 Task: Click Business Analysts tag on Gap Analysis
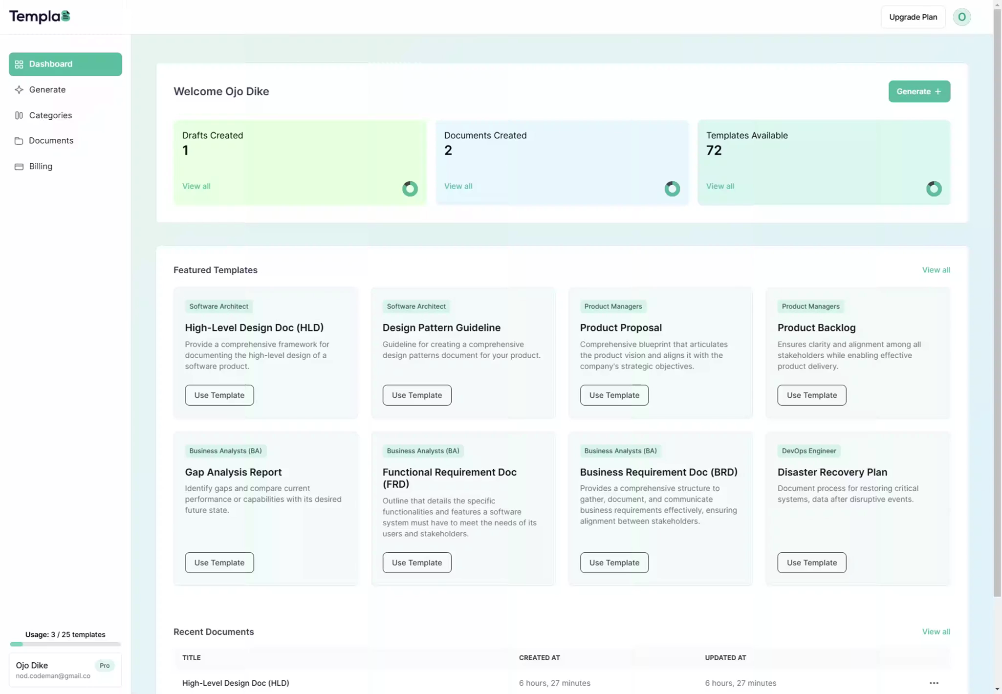(225, 451)
